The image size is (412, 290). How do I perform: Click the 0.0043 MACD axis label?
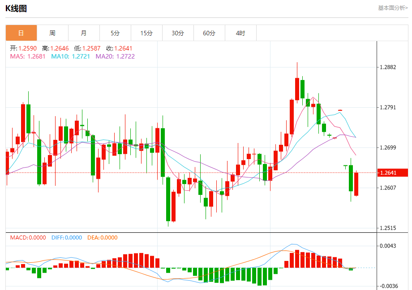click(388, 246)
